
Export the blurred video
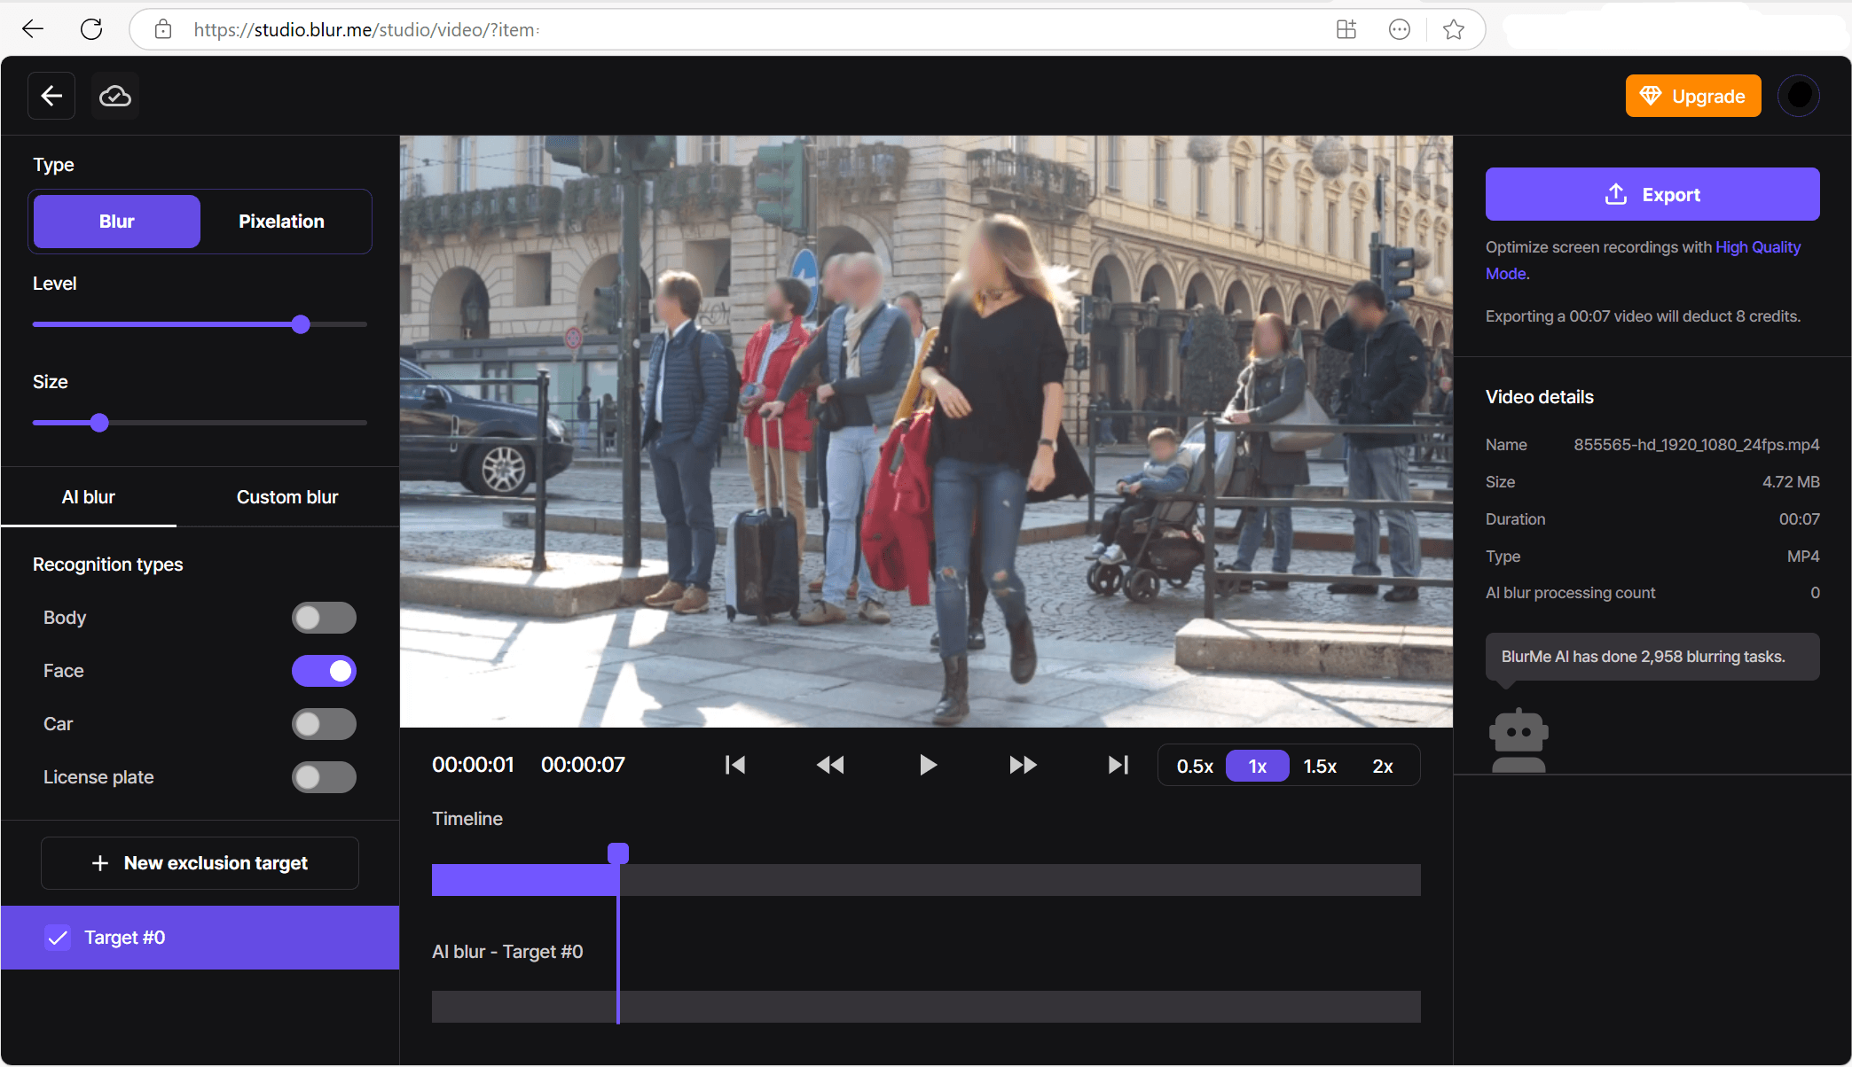1652,194
